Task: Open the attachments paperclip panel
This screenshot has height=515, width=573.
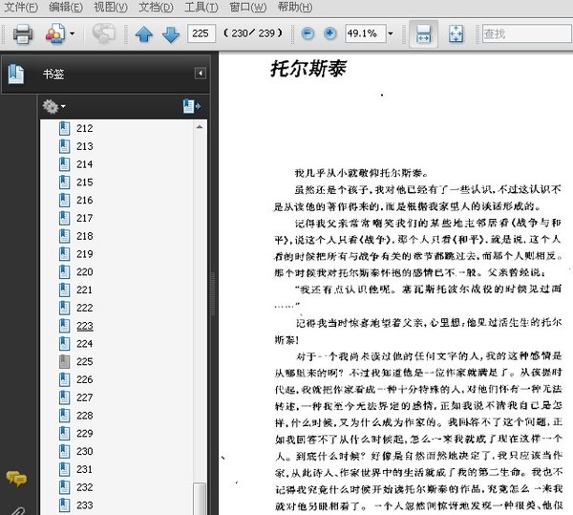Action: coord(15,510)
